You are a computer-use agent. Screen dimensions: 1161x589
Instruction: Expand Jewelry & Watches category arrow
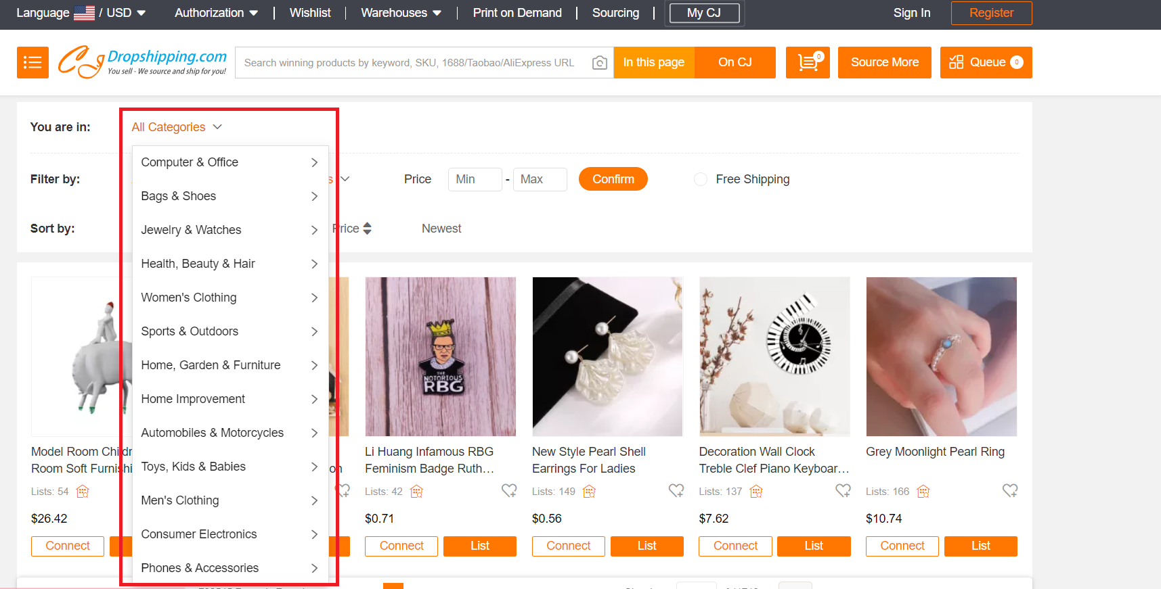tap(314, 230)
